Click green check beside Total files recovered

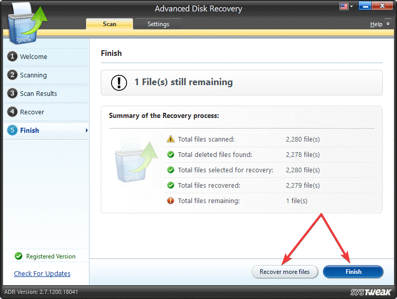(171, 185)
